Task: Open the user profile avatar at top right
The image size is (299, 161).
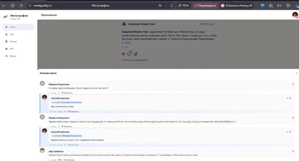Action: coord(295,15)
